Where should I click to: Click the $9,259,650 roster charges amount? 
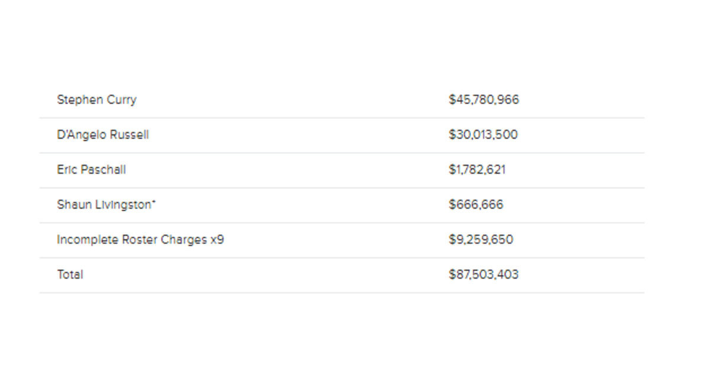[480, 240]
